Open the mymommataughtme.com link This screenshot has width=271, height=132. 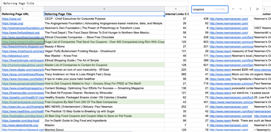click(23, 65)
